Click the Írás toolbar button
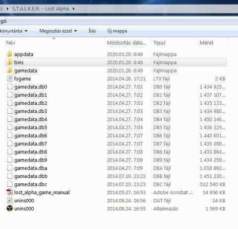 [92, 31]
